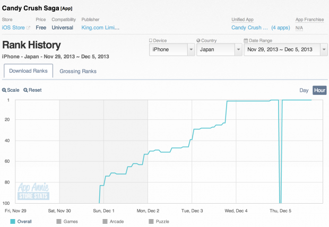Click the Universal compatibility value
Screen dimensions: 329x227
click(63, 28)
